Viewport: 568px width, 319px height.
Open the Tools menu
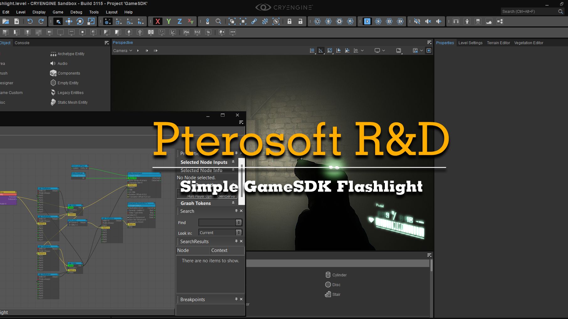(x=94, y=12)
